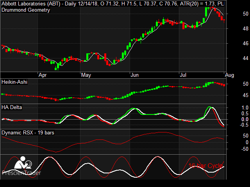Click the 45 value on Heikin-Ashi axis
Image resolution: width=250 pixels, height=187 pixels.
(x=246, y=95)
